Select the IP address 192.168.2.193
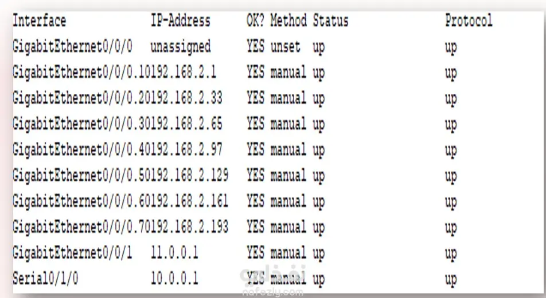The width and height of the screenshot is (546, 298). (x=189, y=227)
